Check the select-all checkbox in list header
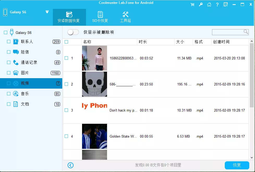Viewport: 255px width, 172px height. 66,42
